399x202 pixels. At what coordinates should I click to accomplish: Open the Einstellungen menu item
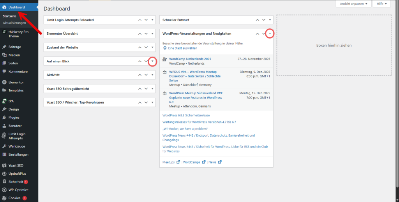(x=18, y=155)
